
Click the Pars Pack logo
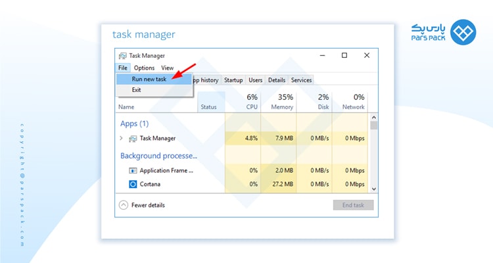pyautogui.click(x=444, y=32)
